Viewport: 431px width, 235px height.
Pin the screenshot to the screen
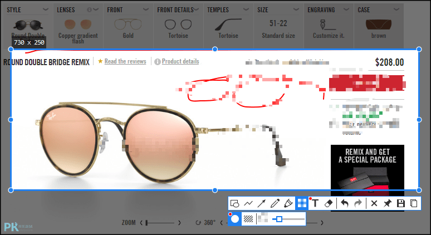point(388,203)
